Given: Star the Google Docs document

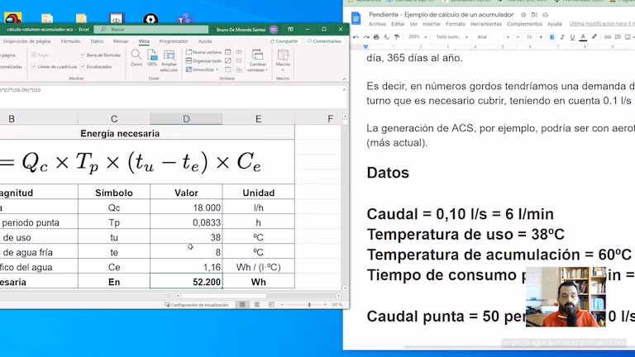Looking at the screenshot, I should coord(523,15).
